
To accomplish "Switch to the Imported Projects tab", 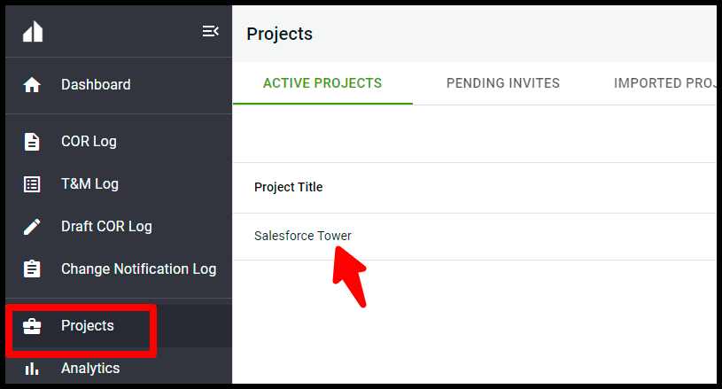I will (665, 83).
